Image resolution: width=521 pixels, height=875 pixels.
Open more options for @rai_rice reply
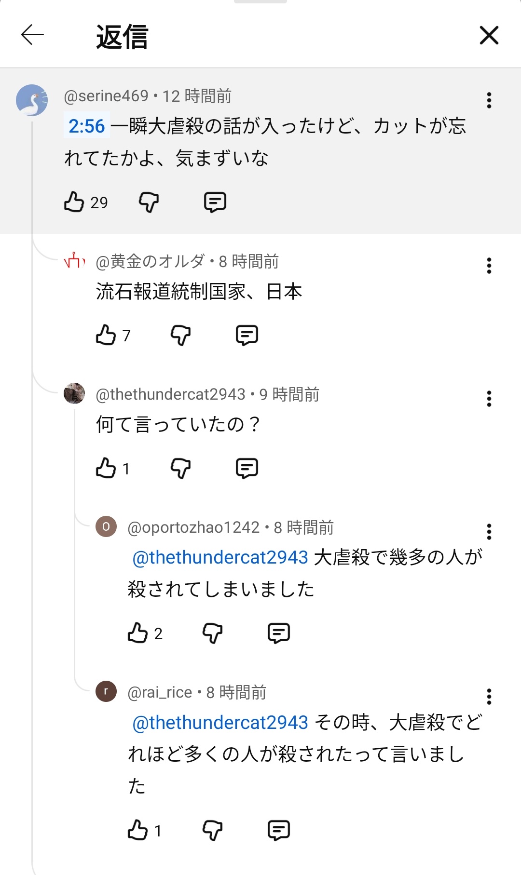489,697
